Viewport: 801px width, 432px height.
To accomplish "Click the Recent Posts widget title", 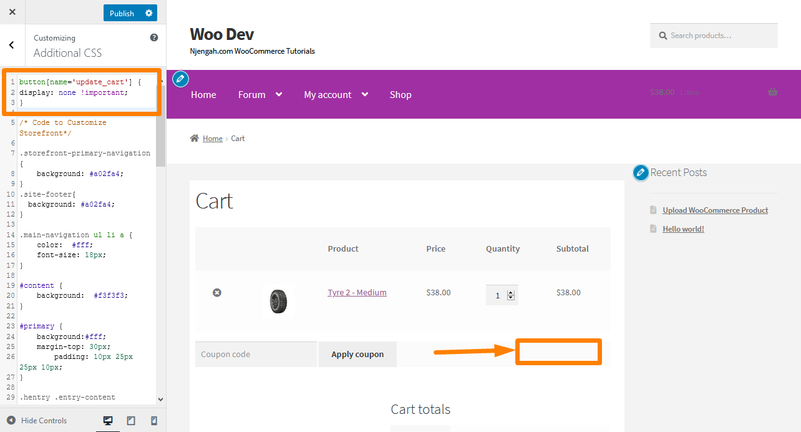I will (x=679, y=172).
